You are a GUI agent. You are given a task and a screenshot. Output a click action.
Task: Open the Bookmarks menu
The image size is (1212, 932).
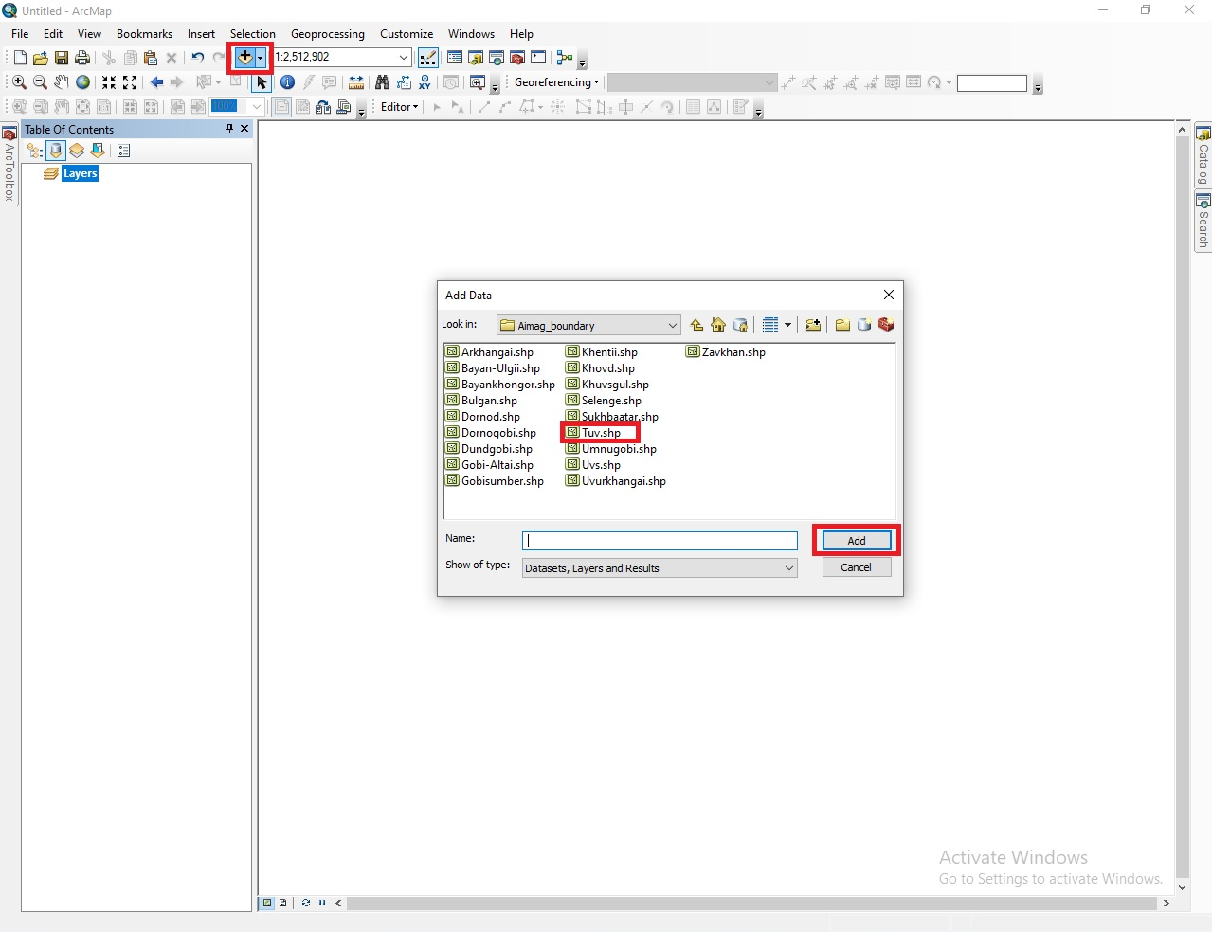[x=144, y=33]
